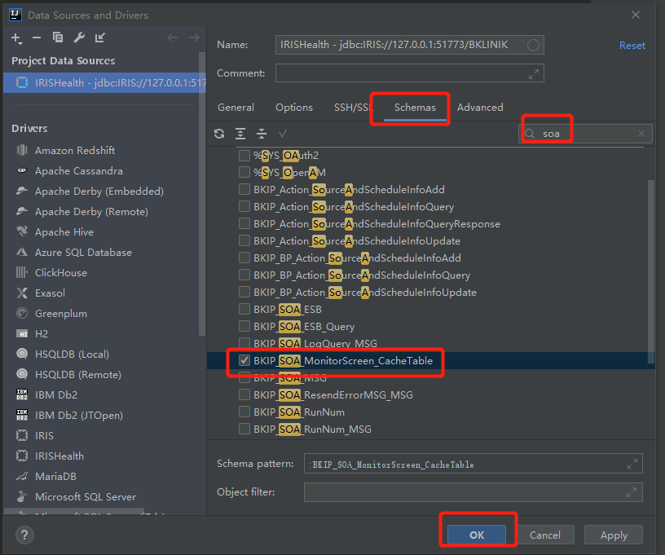Switch to the General tab

(236, 108)
